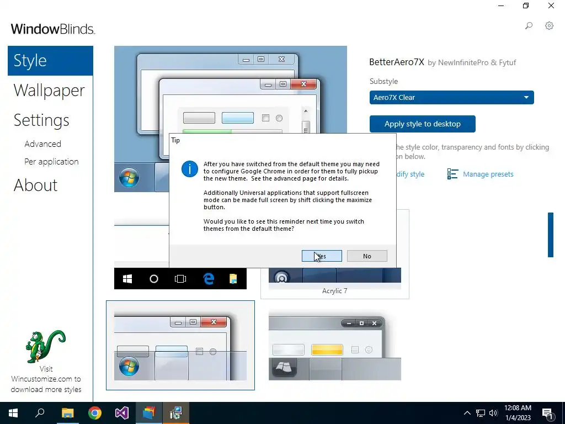Select Per application settings
This screenshot has height=424, width=565.
click(x=51, y=162)
